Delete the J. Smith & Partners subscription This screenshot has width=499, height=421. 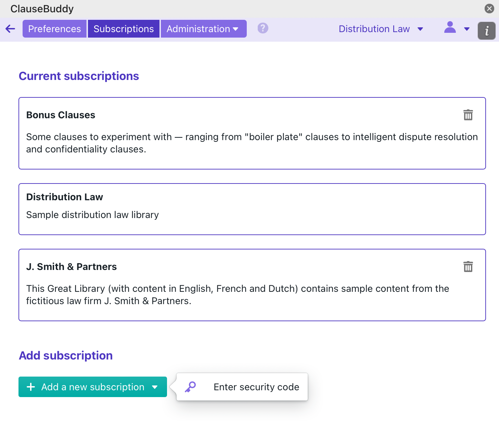(468, 266)
